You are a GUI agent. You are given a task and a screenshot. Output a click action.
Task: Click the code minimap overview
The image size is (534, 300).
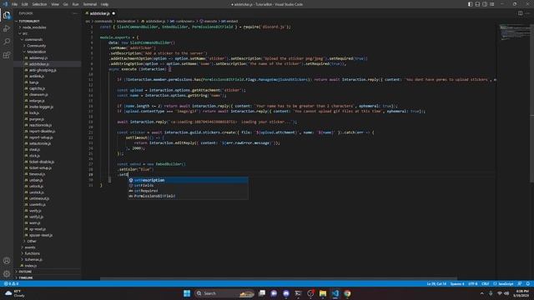[514, 32]
